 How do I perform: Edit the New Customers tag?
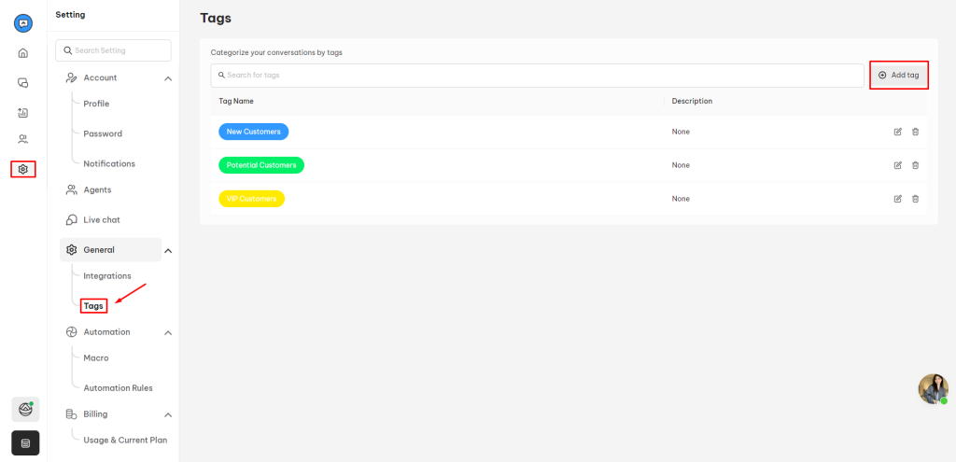click(897, 132)
